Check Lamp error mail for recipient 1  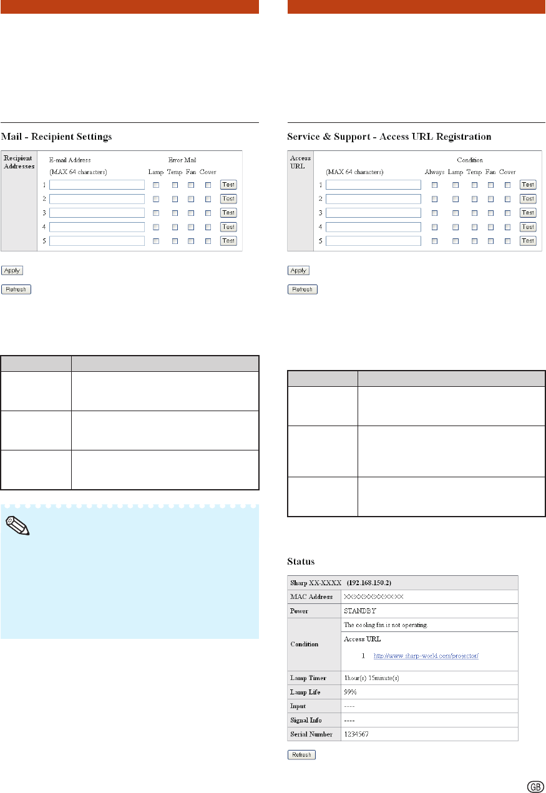click(x=156, y=185)
